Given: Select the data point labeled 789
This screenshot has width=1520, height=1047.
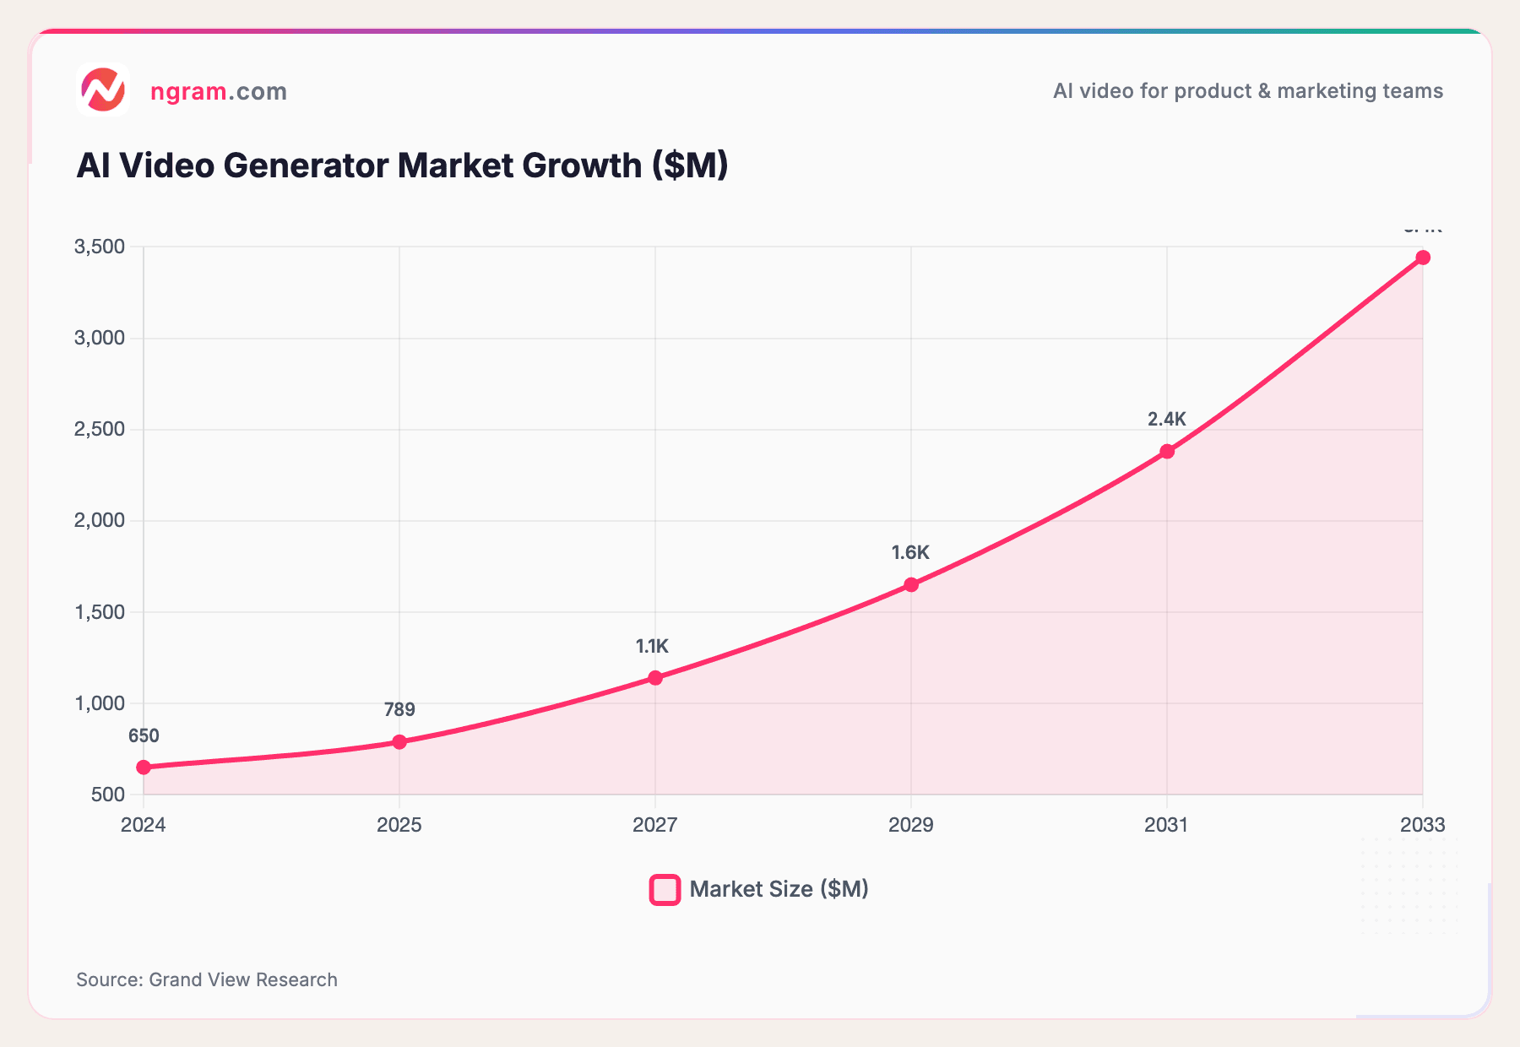Looking at the screenshot, I should [399, 741].
